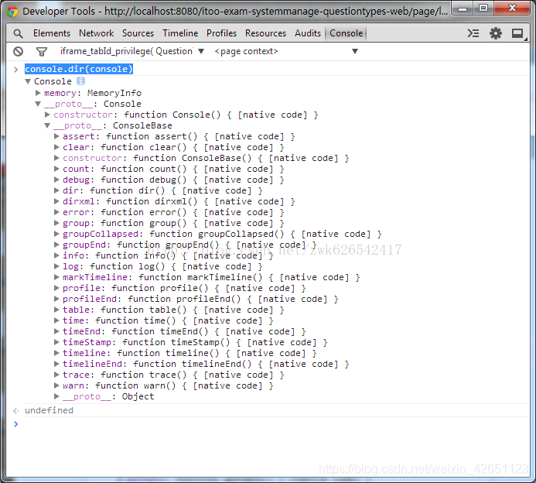Switch to the Audits tab
Screen dimensions: 536x483
[x=308, y=33]
